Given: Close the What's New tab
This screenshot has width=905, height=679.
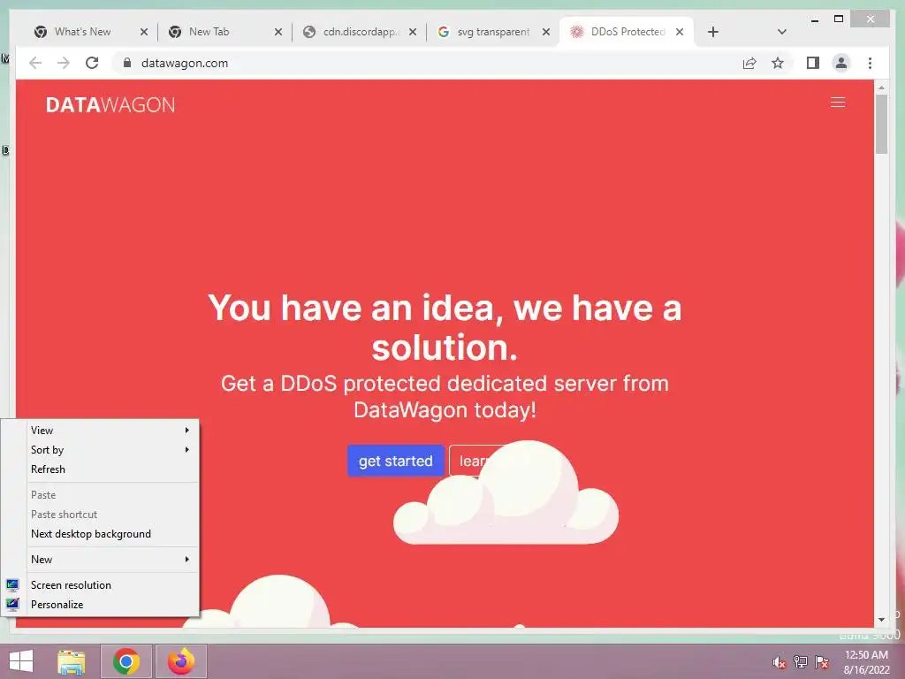Looking at the screenshot, I should pyautogui.click(x=144, y=32).
